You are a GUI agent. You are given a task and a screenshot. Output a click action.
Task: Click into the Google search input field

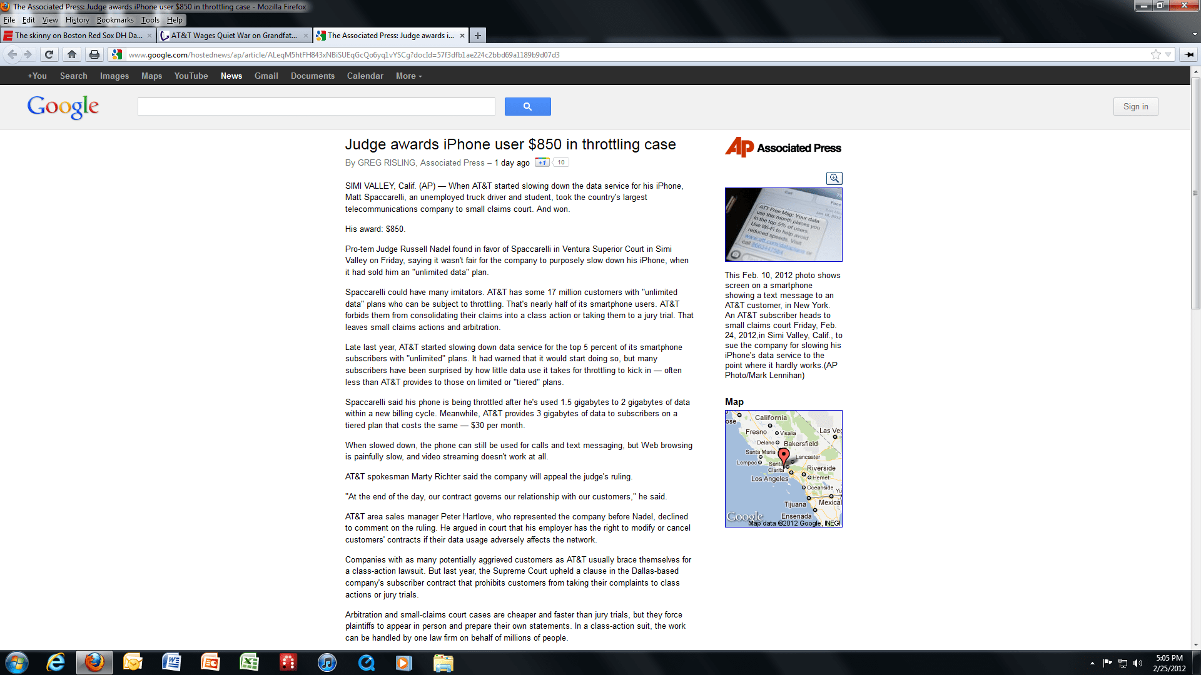[x=317, y=106]
